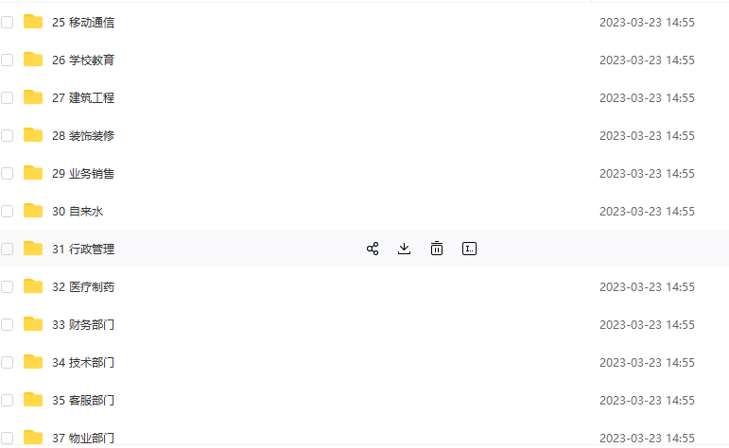Check the box for 33 财务部门
Screen dimensions: 729x448
(x=8, y=324)
